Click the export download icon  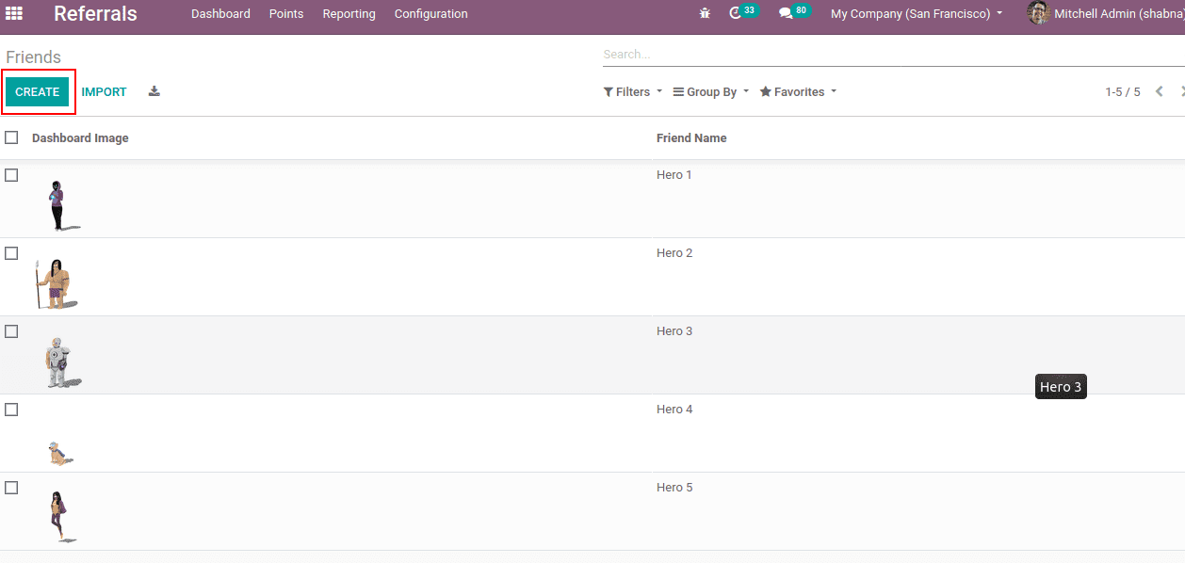pos(154,91)
